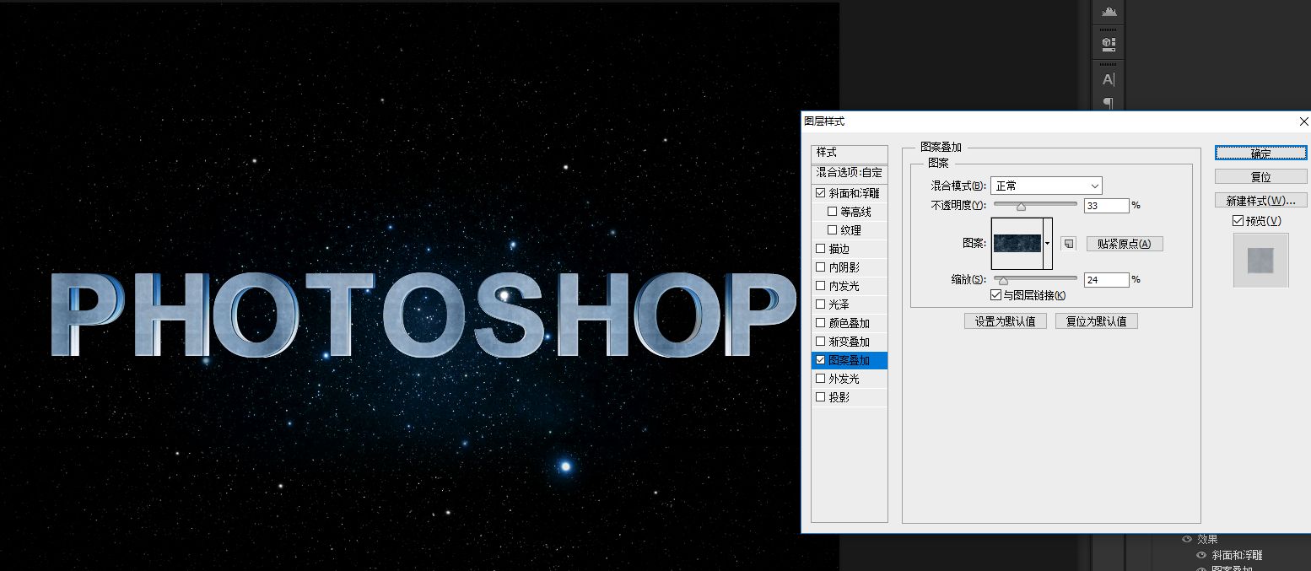Open the Character panel icon
This screenshot has height=571, width=1311.
pyautogui.click(x=1109, y=79)
